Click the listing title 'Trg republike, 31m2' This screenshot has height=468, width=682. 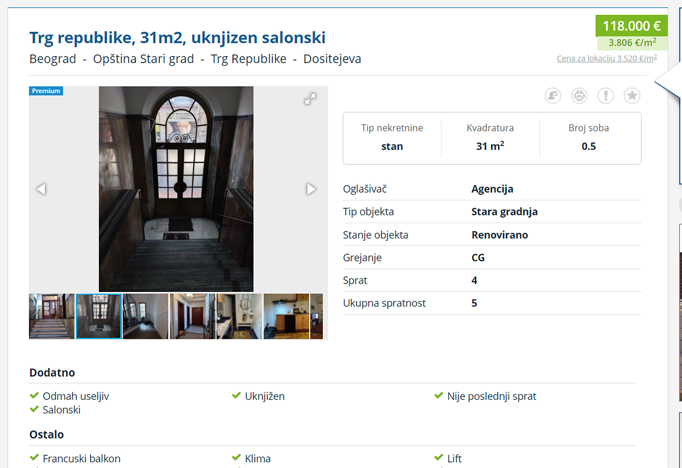[177, 37]
